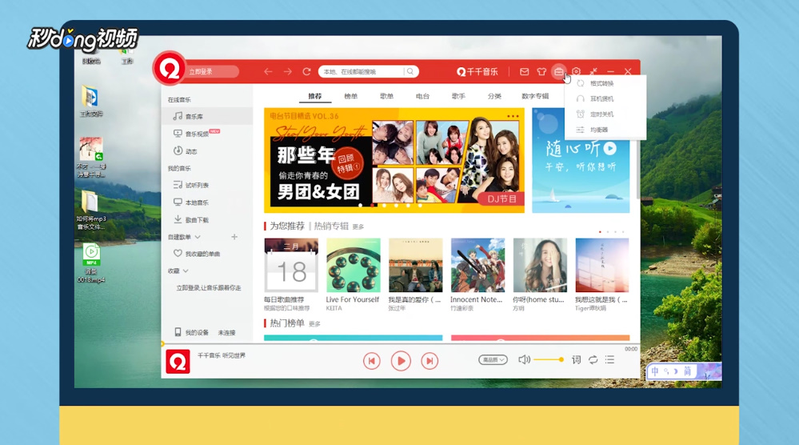
Task: Switch to mini mode with the shrink arrows icon
Action: [x=593, y=72]
